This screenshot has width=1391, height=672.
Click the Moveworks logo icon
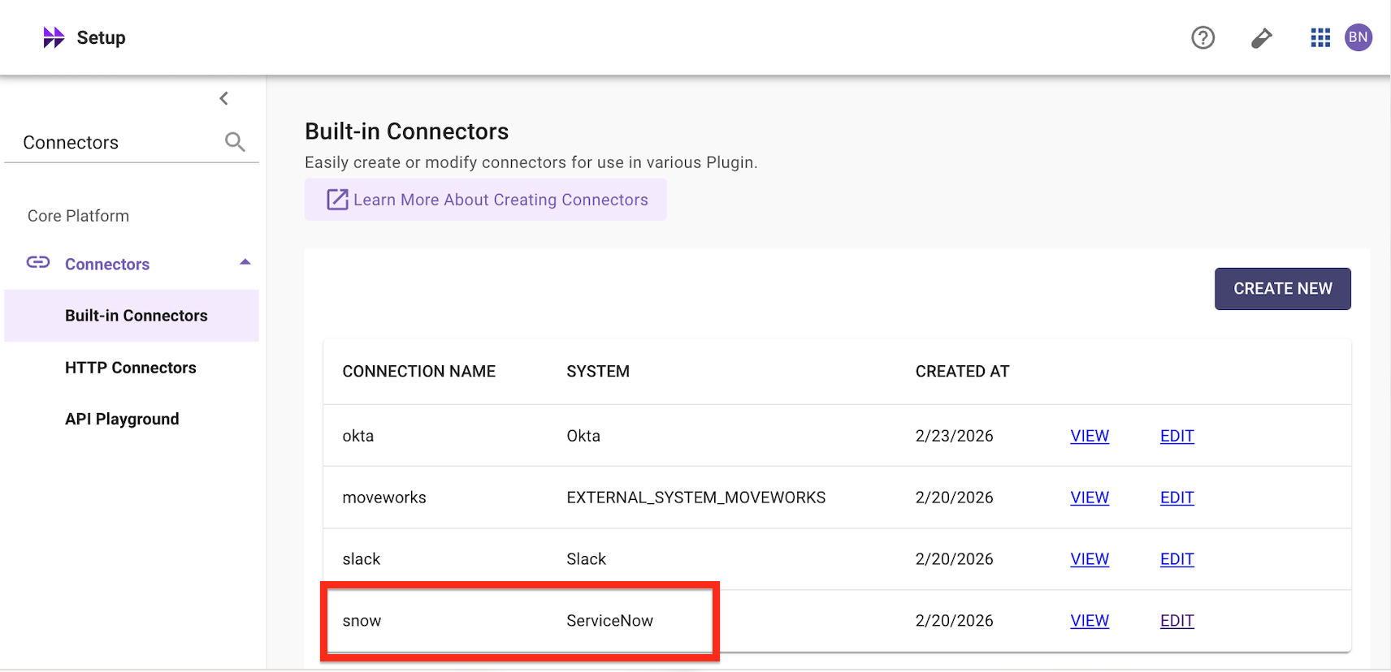pos(54,37)
